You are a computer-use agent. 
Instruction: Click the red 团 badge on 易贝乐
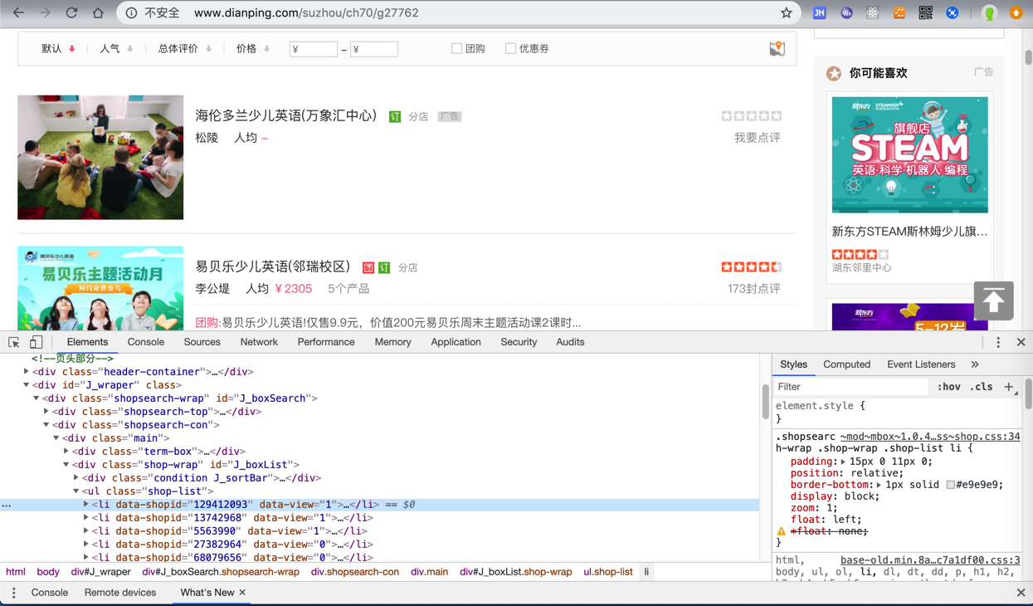[368, 267]
